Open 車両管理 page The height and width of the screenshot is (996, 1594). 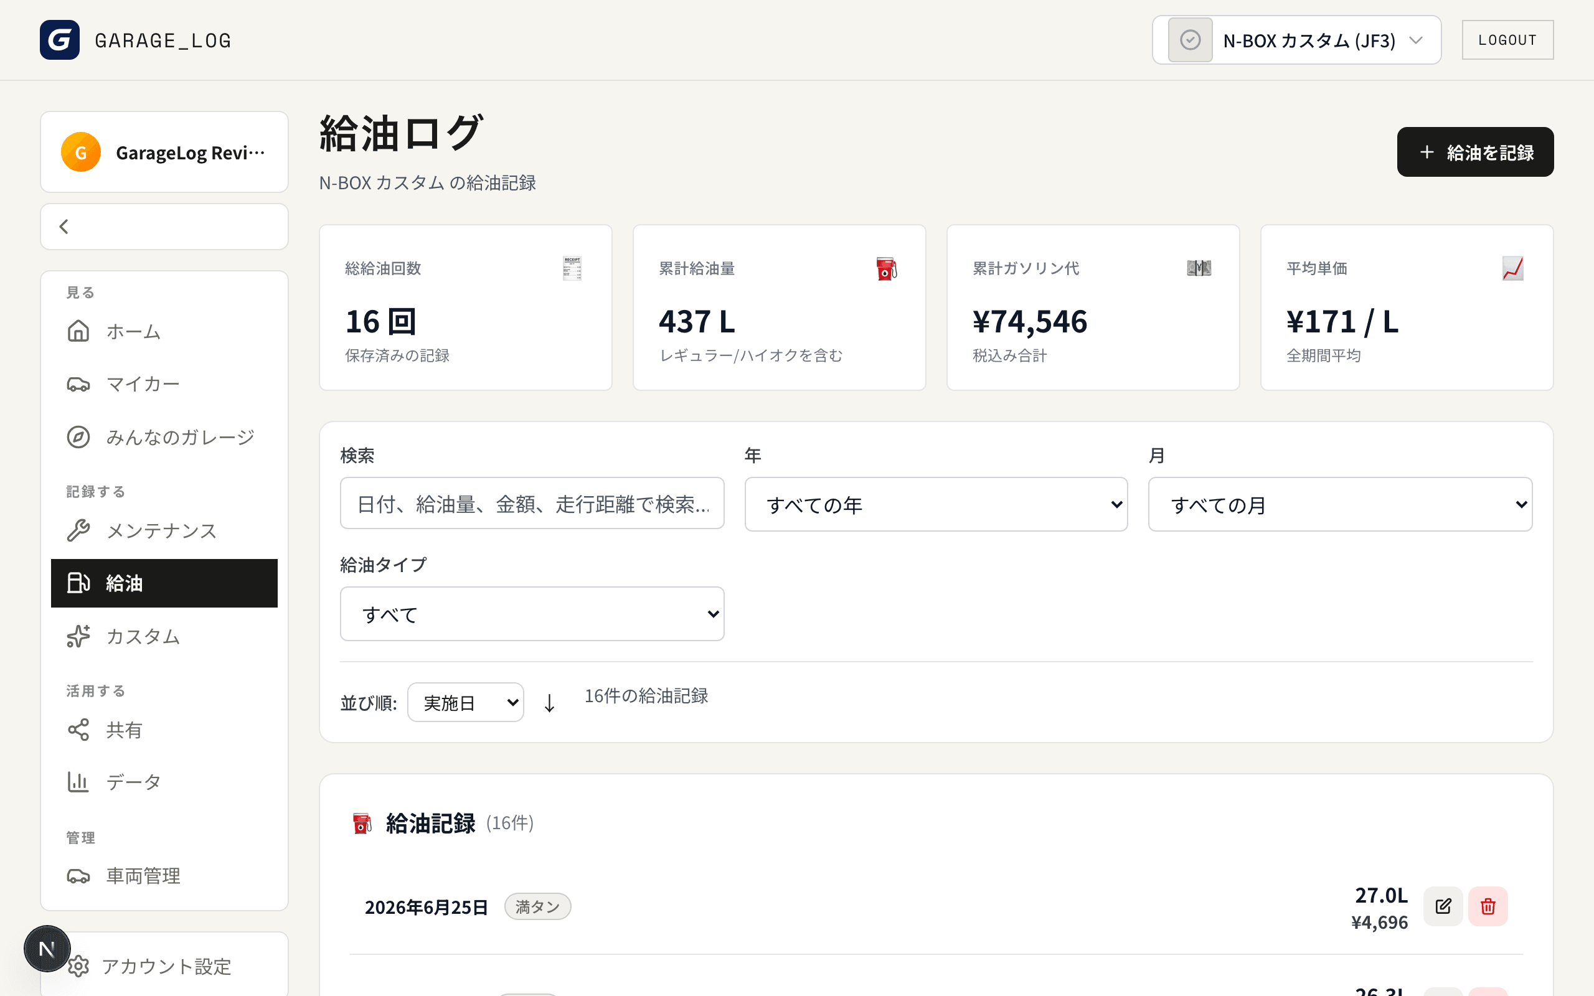(164, 876)
